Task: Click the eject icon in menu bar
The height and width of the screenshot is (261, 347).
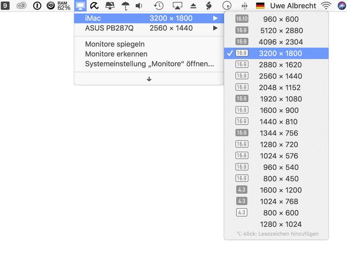Action: (x=193, y=6)
